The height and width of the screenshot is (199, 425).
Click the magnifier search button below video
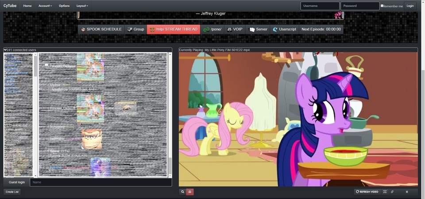(x=182, y=191)
